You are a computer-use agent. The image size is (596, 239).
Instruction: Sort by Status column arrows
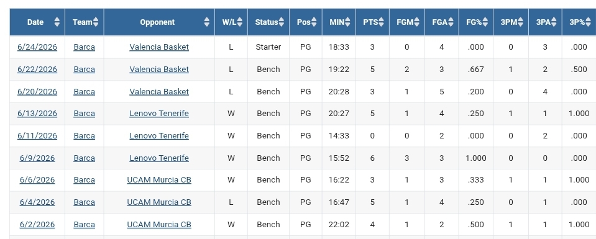click(x=282, y=22)
